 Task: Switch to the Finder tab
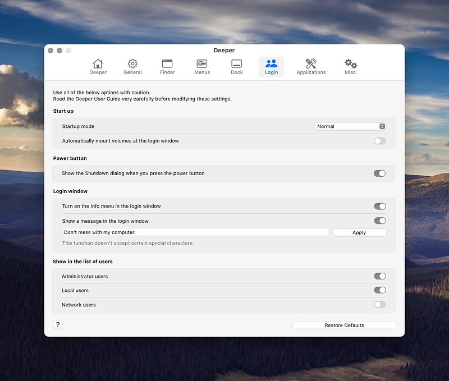click(x=167, y=67)
